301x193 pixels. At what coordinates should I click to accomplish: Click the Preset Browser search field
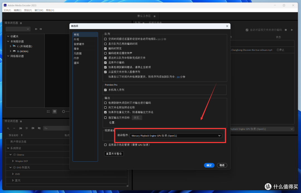pos(56,128)
